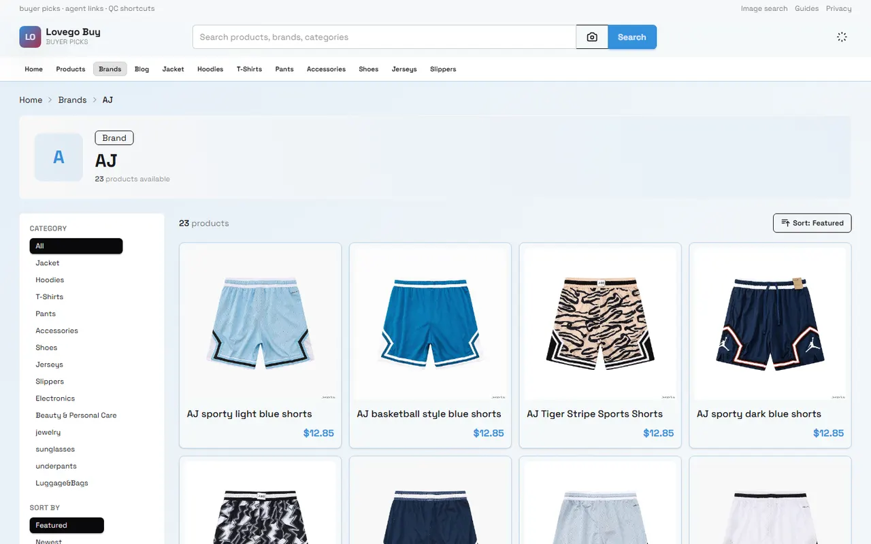The width and height of the screenshot is (871, 544).
Task: Toggle the theme sun icon
Action: pyautogui.click(x=842, y=37)
